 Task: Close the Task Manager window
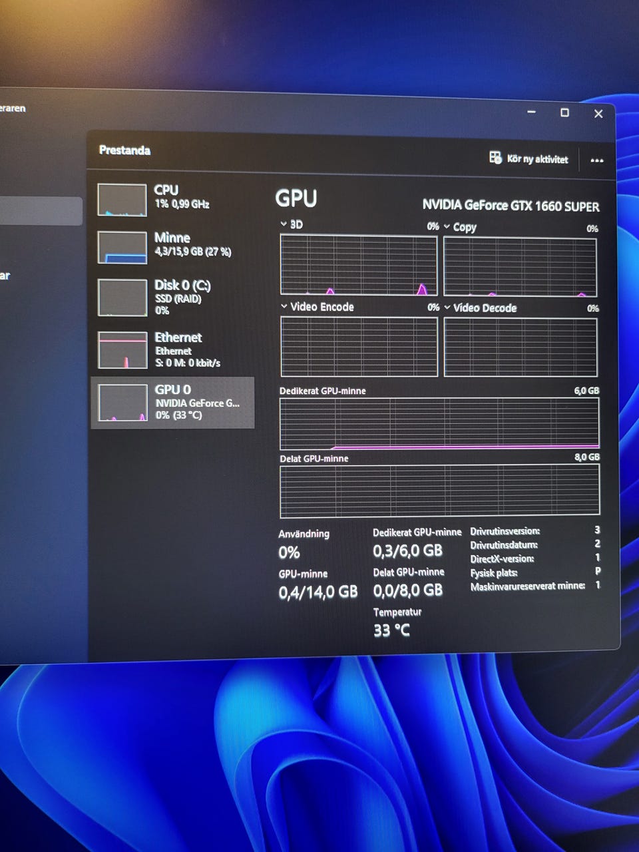tap(598, 114)
